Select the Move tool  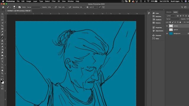click(2, 14)
